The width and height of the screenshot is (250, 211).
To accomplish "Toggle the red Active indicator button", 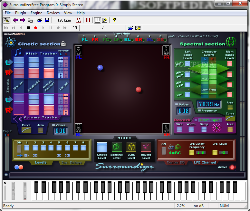I will (232, 167).
